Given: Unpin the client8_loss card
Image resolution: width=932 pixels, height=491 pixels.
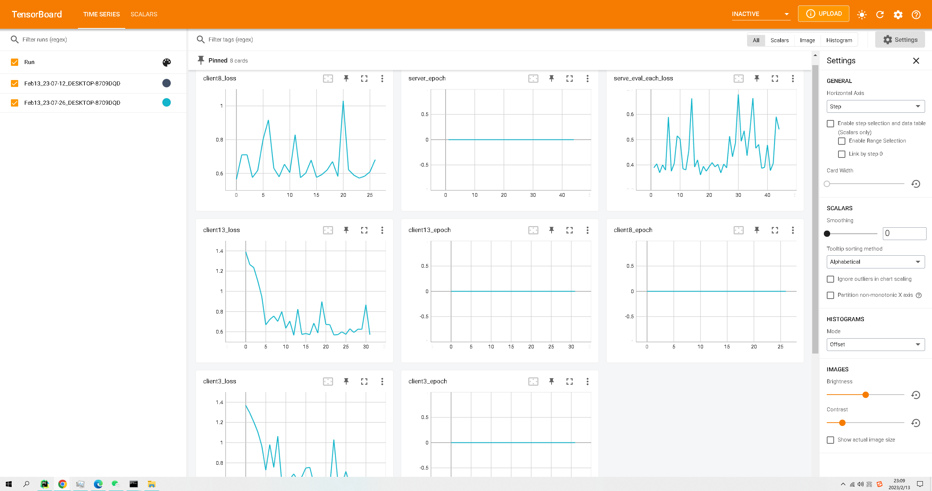Looking at the screenshot, I should tap(346, 78).
